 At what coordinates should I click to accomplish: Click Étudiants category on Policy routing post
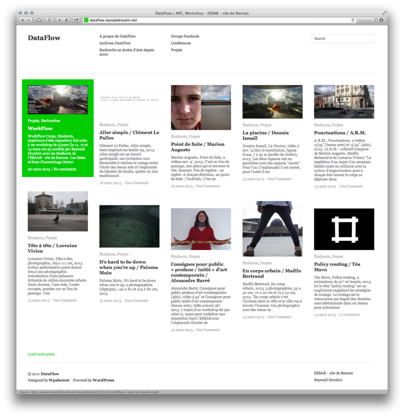(x=322, y=256)
